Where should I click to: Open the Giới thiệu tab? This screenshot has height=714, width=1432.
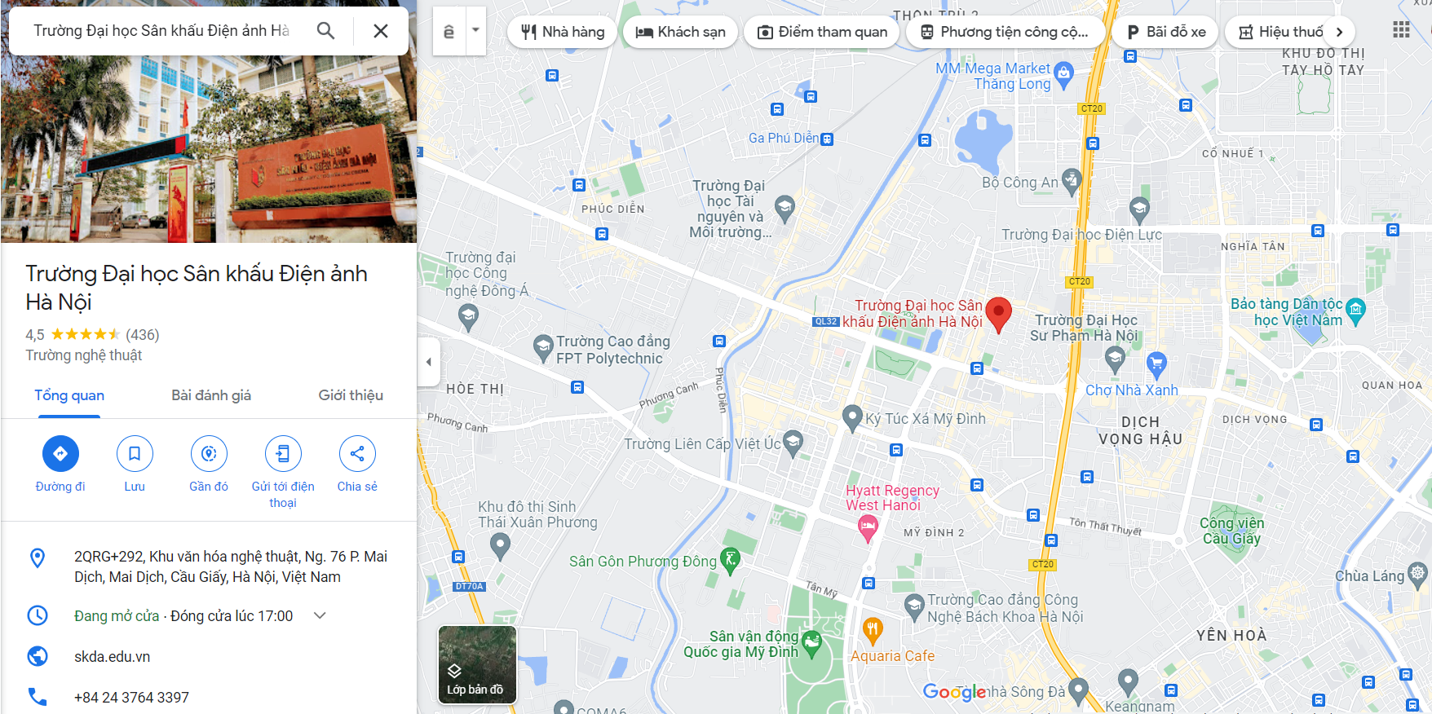click(x=351, y=395)
